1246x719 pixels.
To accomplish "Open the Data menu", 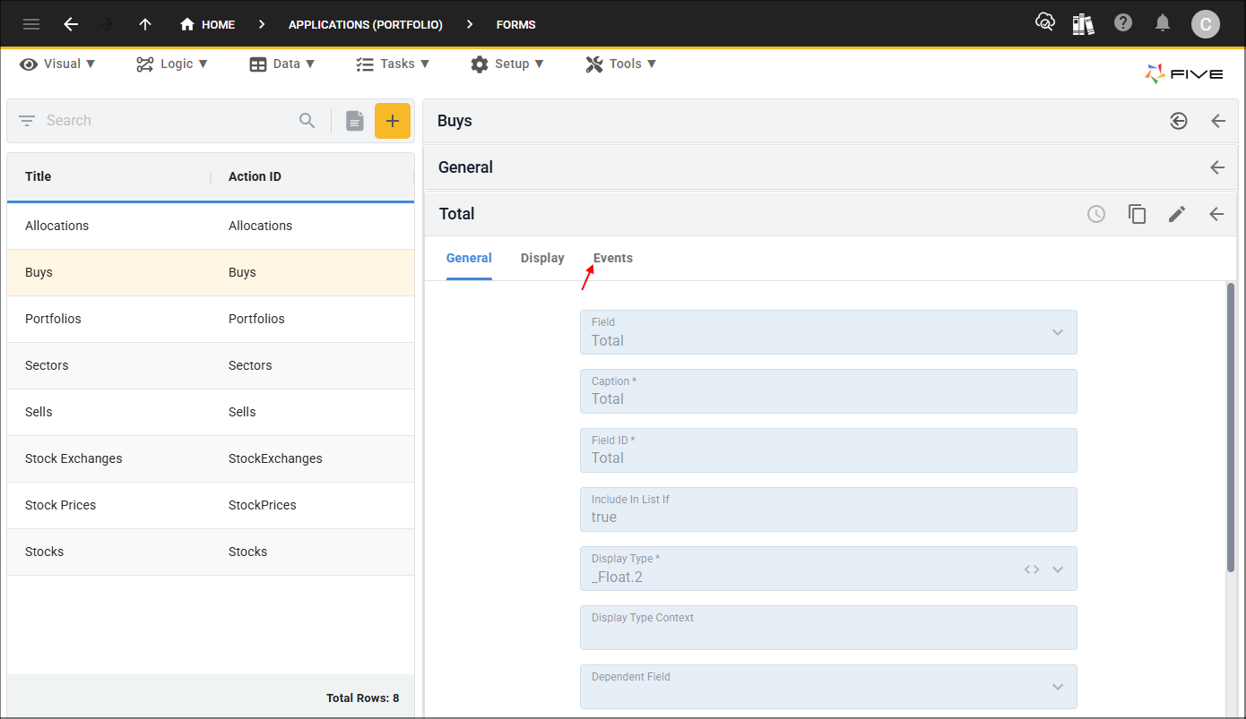I will point(282,64).
